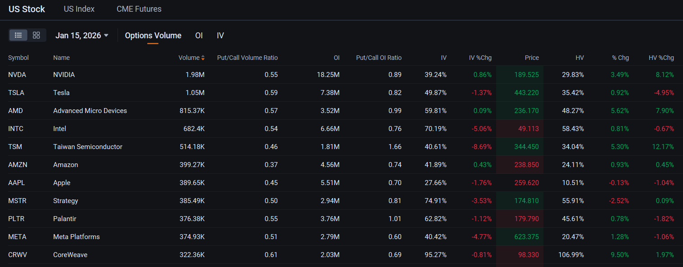Click the name NVIDIA
Viewport: 683px width, 267px height.
[64, 75]
